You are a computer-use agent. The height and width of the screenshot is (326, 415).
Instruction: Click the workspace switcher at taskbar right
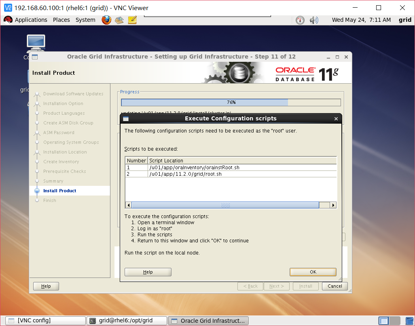coord(384,320)
